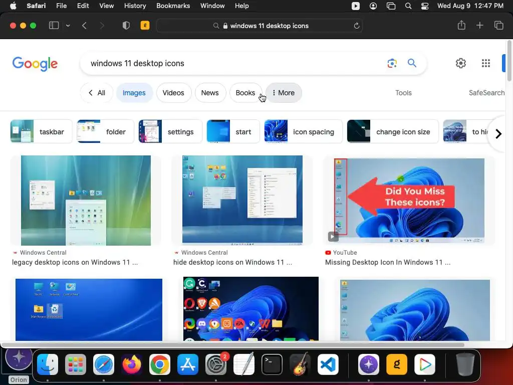Filter images by start chip
Image resolution: width=513 pixels, height=385 pixels.
(x=233, y=131)
